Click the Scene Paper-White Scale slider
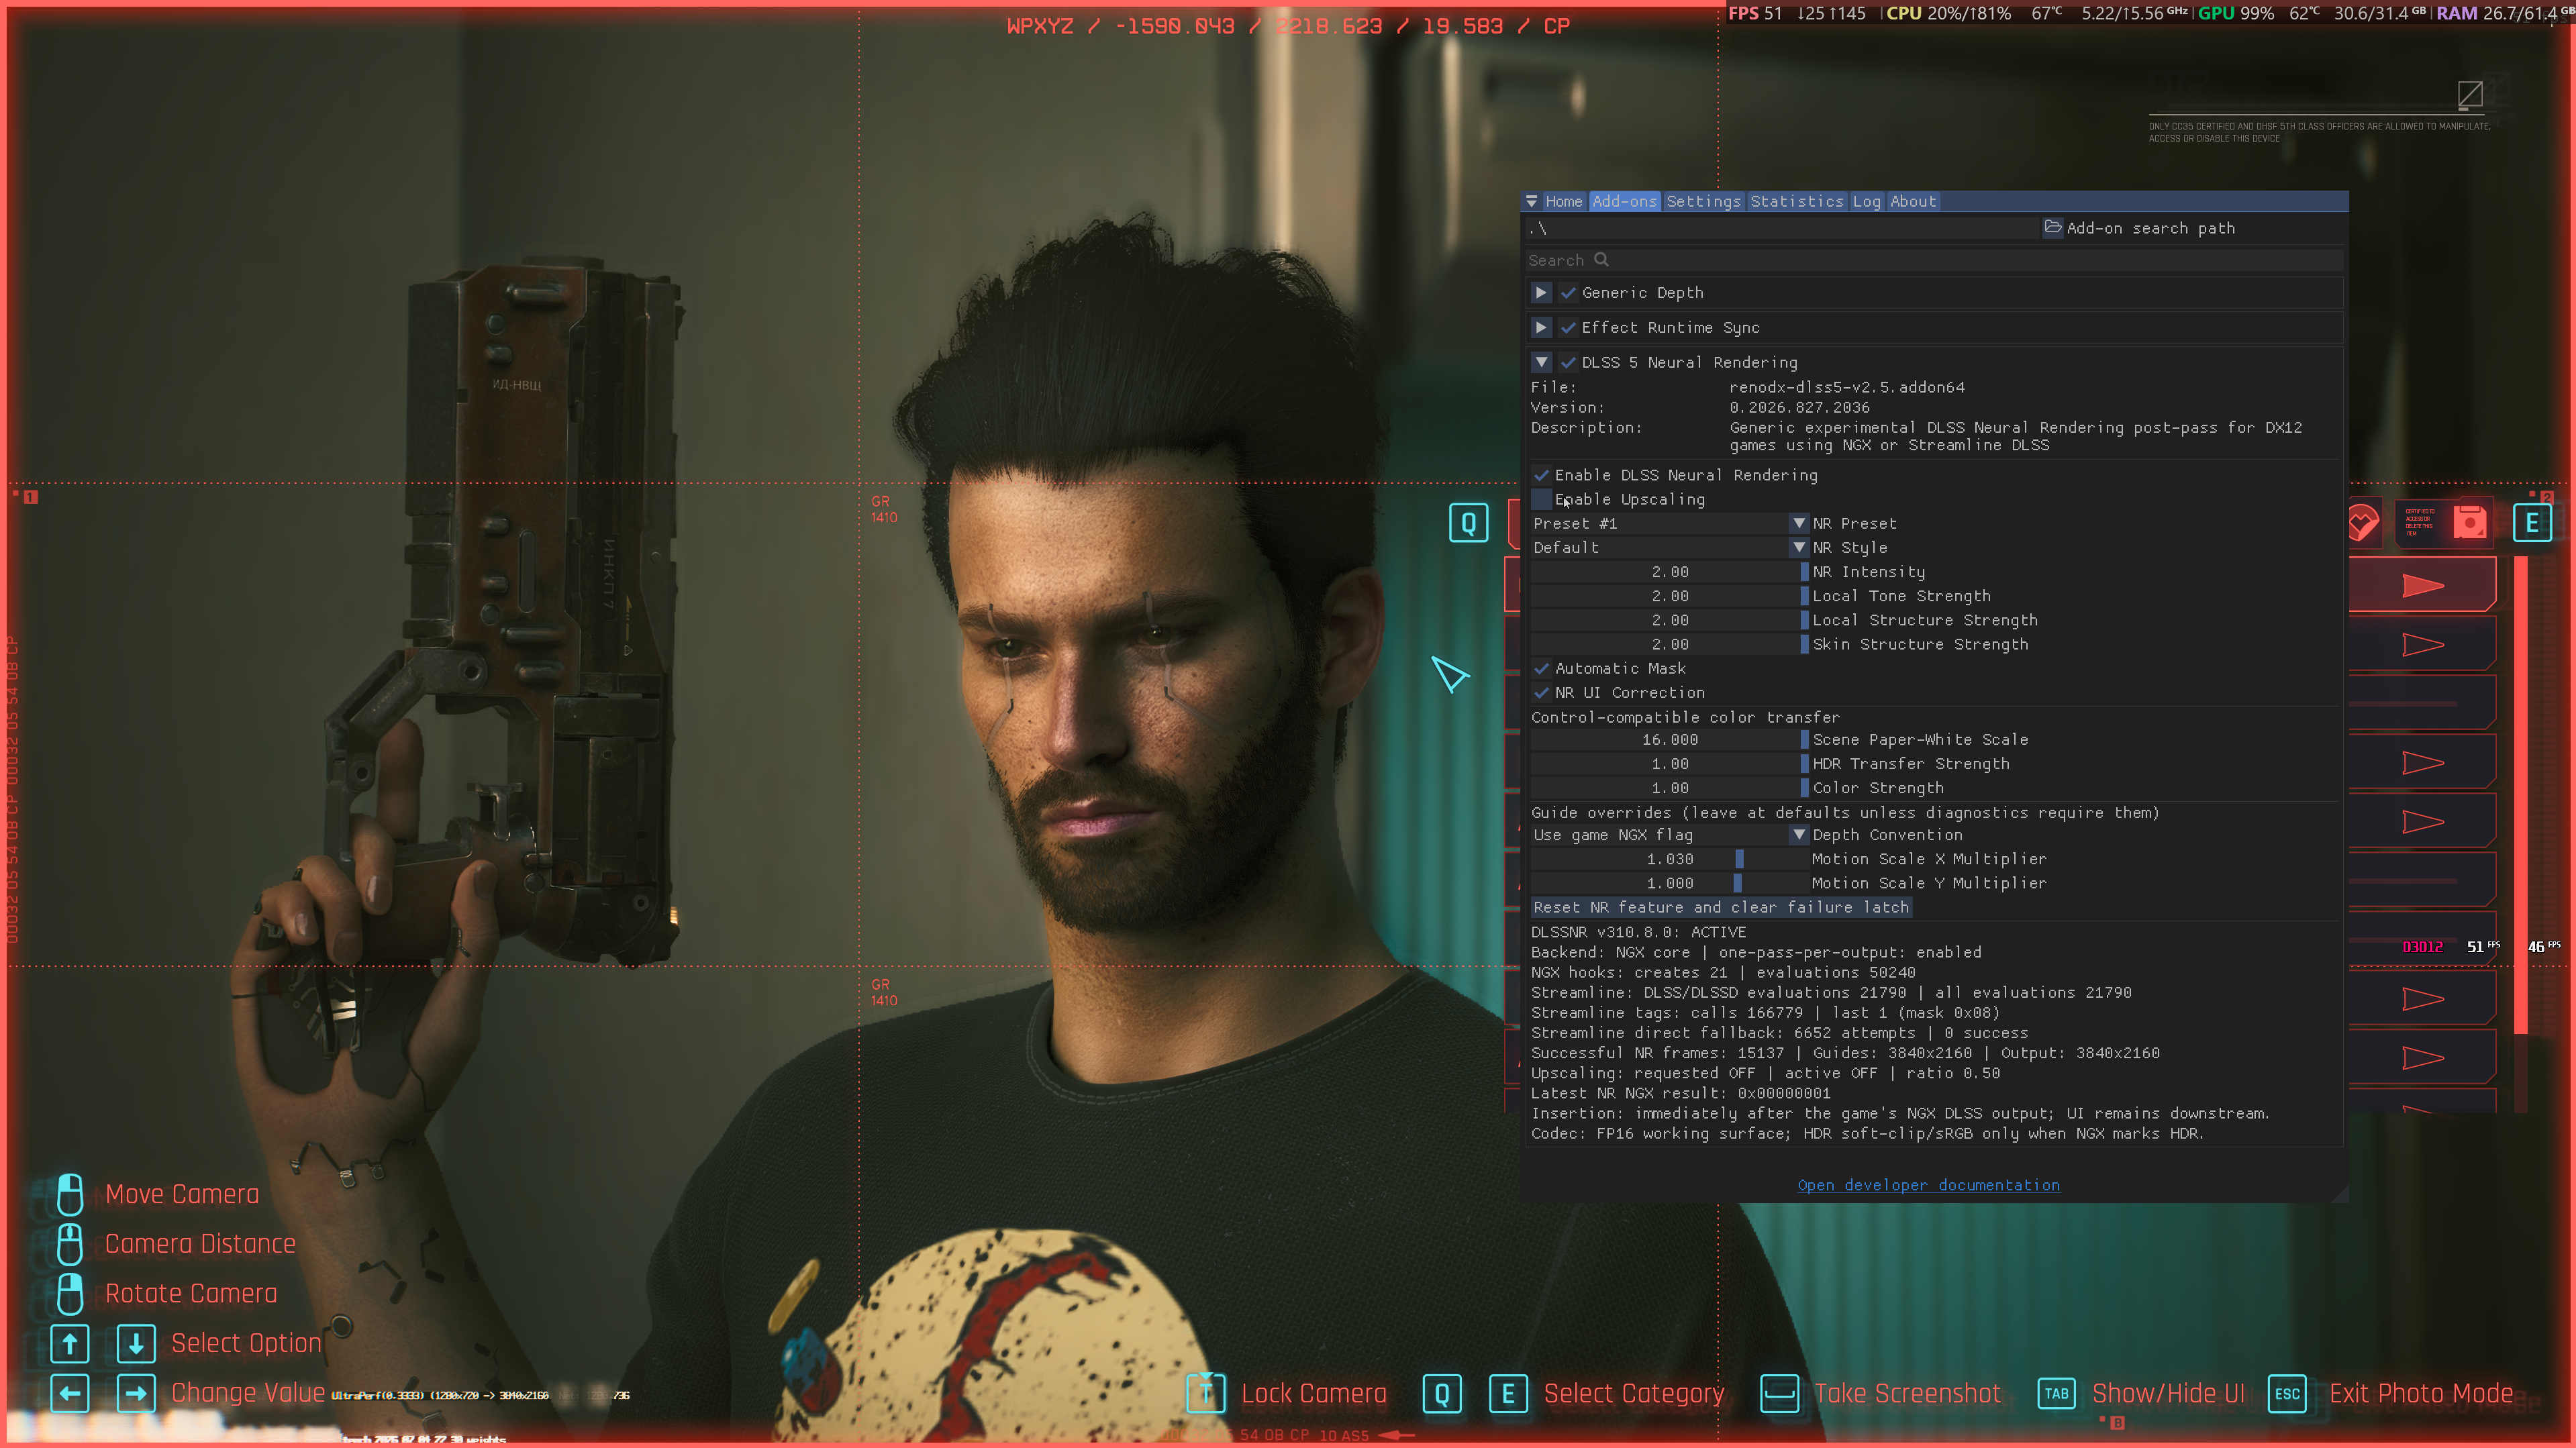The height and width of the screenshot is (1448, 2576). tap(1669, 740)
